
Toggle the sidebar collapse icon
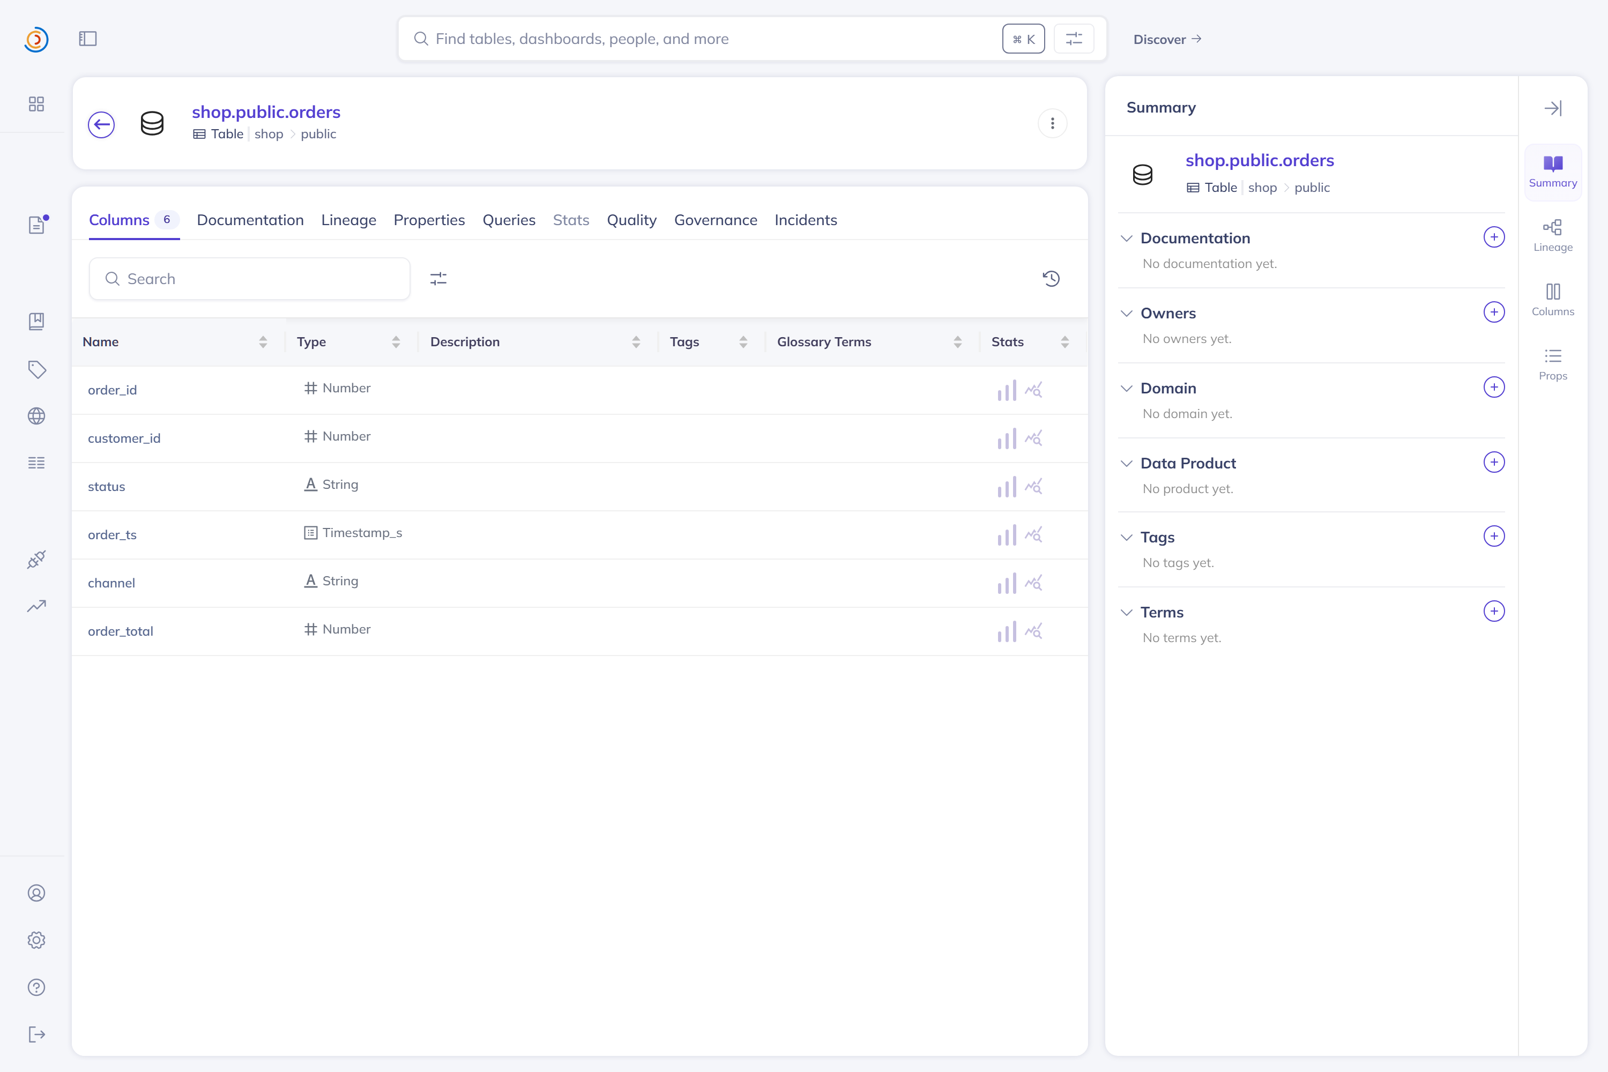click(87, 39)
